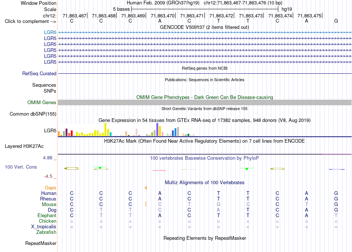The height and width of the screenshot is (252, 352).
Task: Click the Scale label
Action: pos(50,9)
